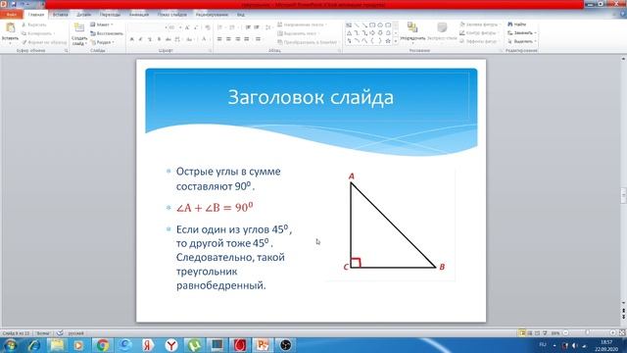Screen dimensions: 627x353
Task: Justify the text alignment
Action: 247,39
